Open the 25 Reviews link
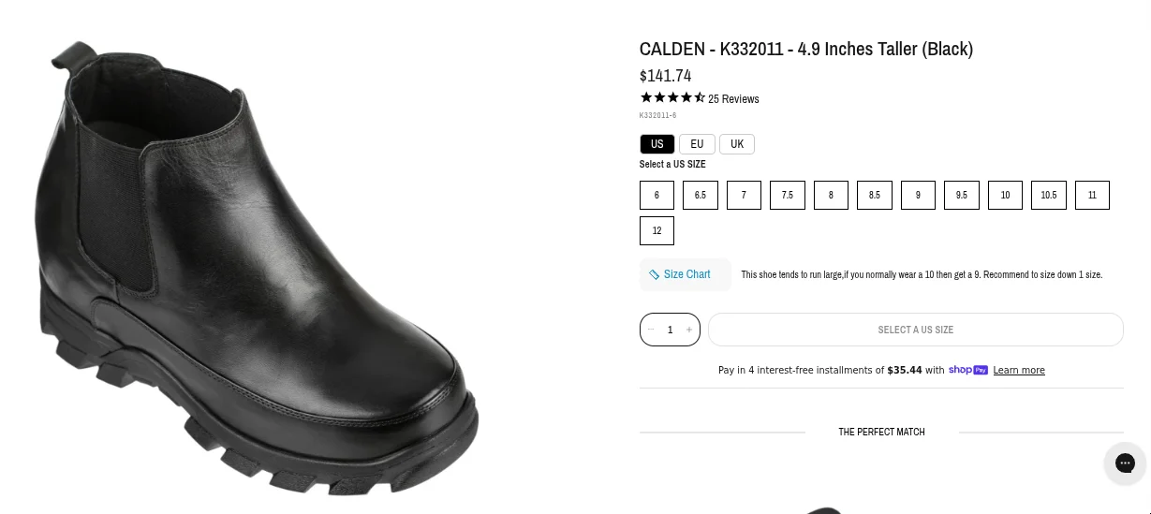Viewport: 1151px width, 514px height. coord(733,98)
